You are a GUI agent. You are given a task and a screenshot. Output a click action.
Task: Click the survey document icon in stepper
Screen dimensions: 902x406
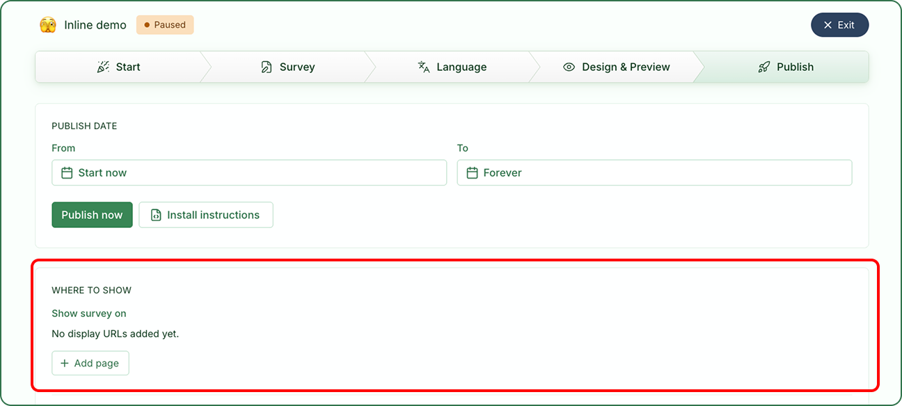click(267, 67)
